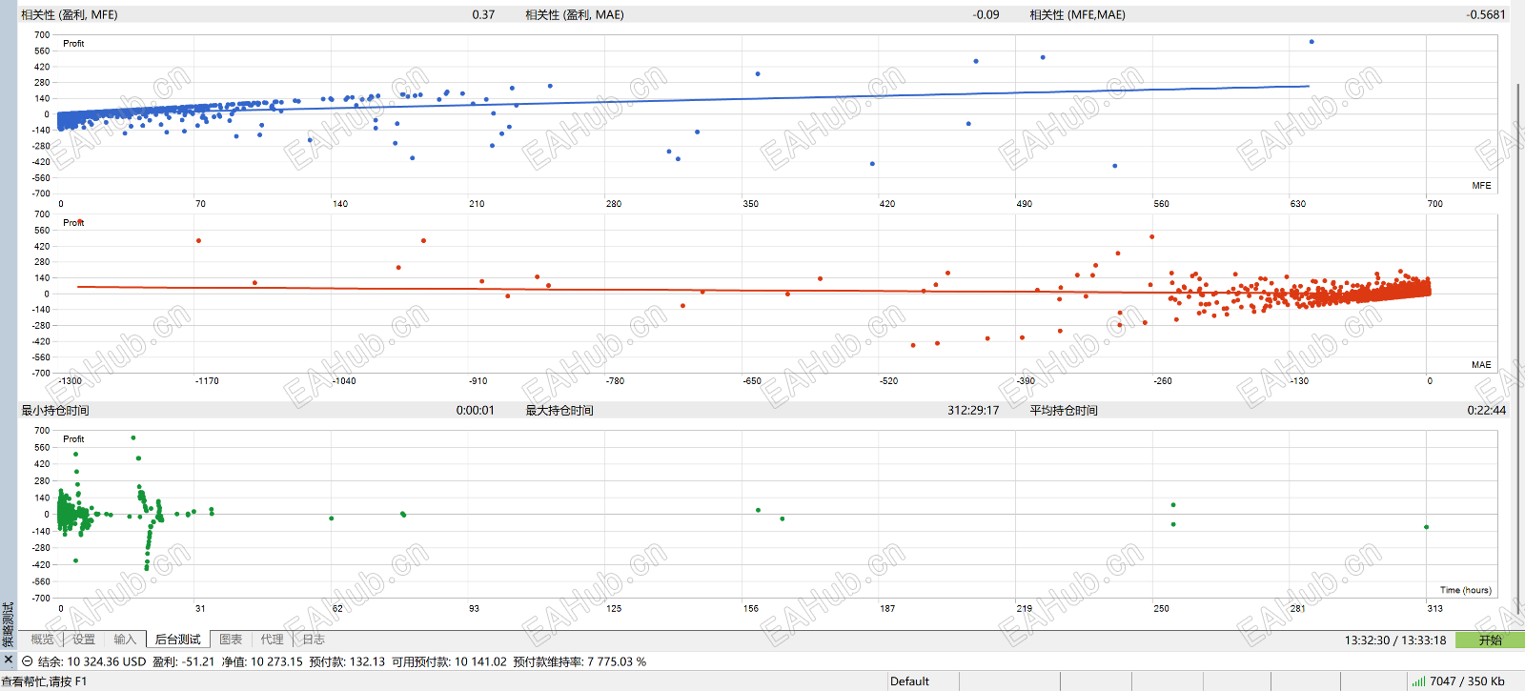The width and height of the screenshot is (1525, 691).
Task: Click the 0.37 correlation value
Action: click(x=483, y=14)
